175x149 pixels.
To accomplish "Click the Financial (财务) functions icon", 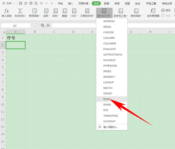I will (55, 11).
